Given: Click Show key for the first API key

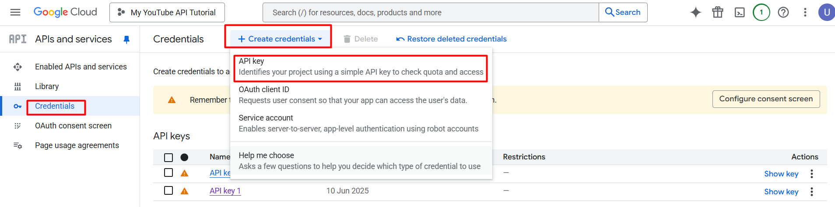Looking at the screenshot, I should pyautogui.click(x=781, y=174).
